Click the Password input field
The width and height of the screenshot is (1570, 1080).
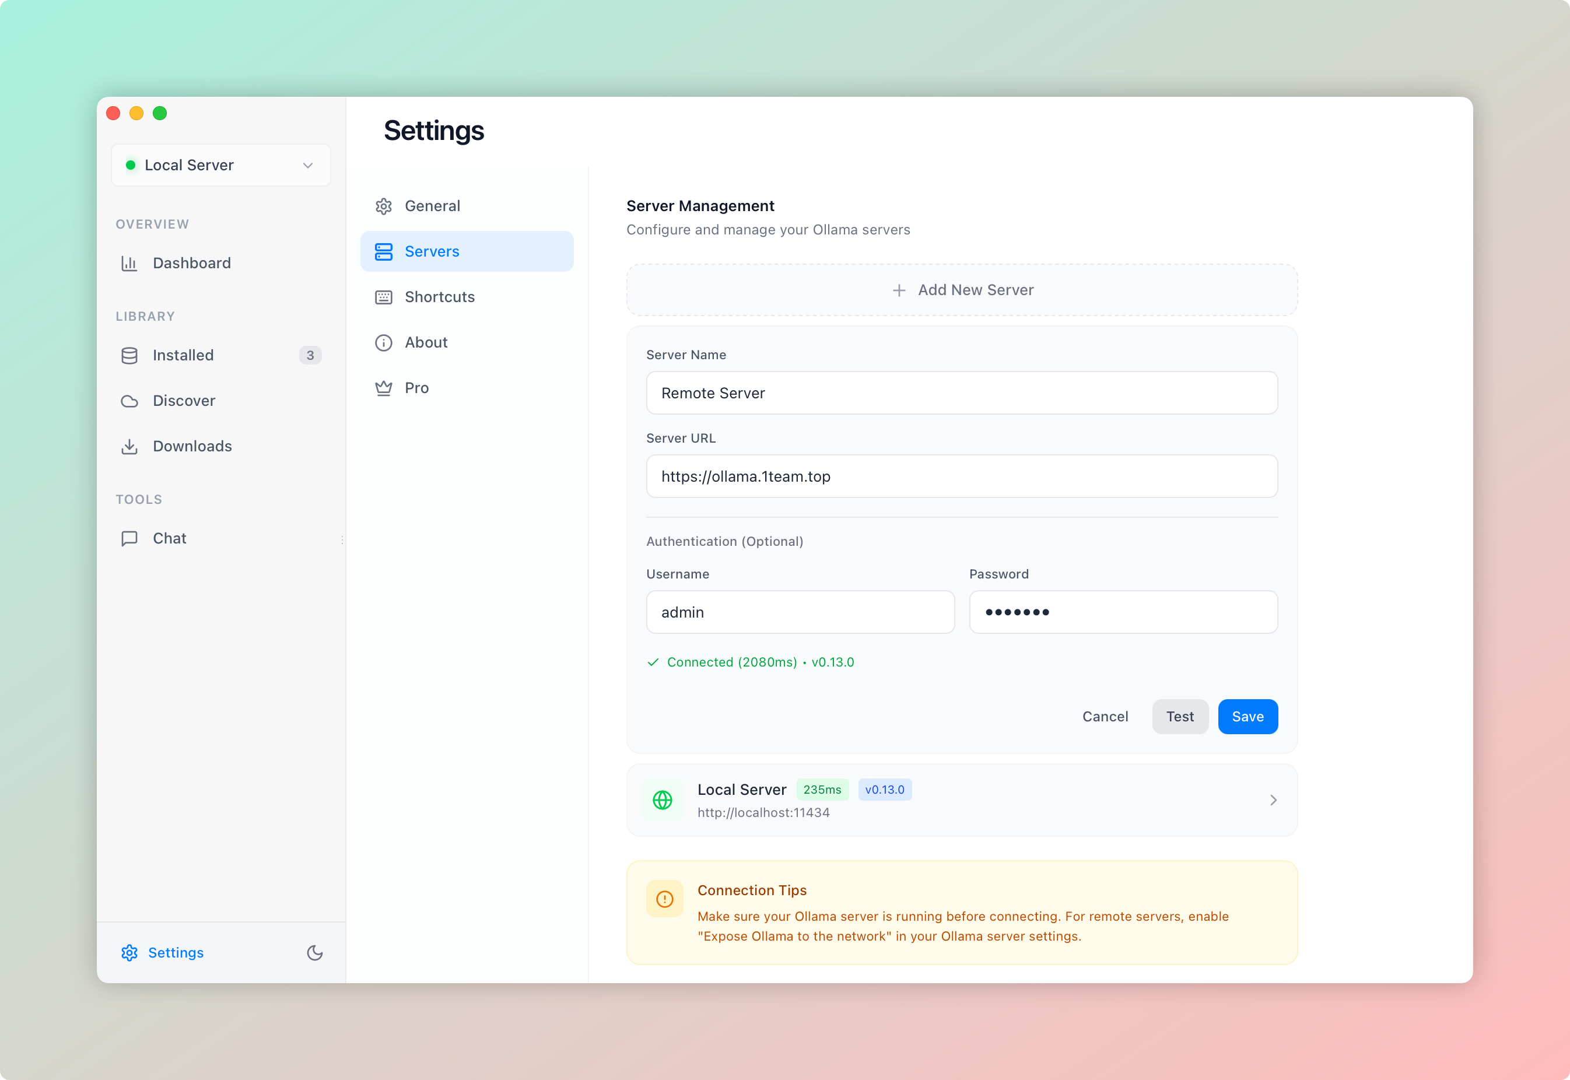(1123, 612)
